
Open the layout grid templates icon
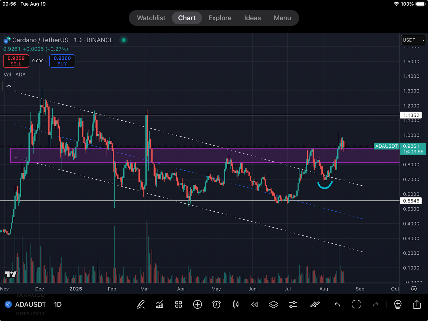pos(178,304)
